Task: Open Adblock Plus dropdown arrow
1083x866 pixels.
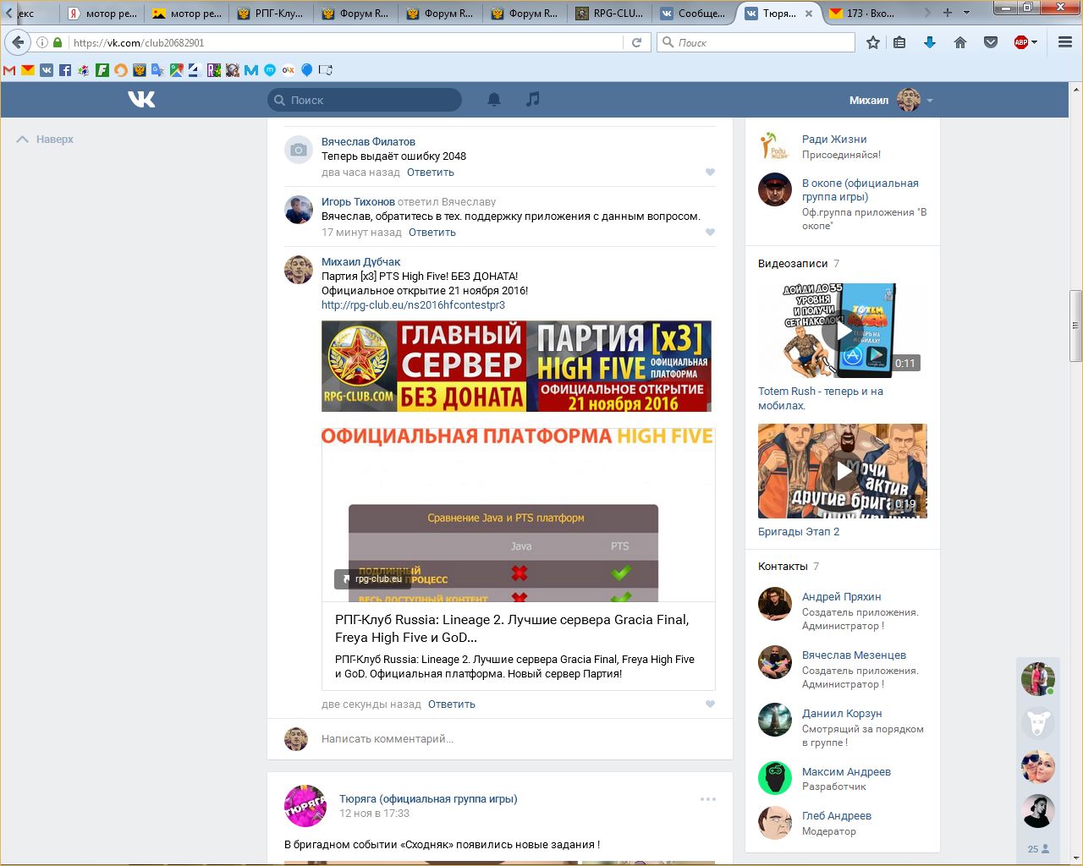Action: tap(1035, 42)
